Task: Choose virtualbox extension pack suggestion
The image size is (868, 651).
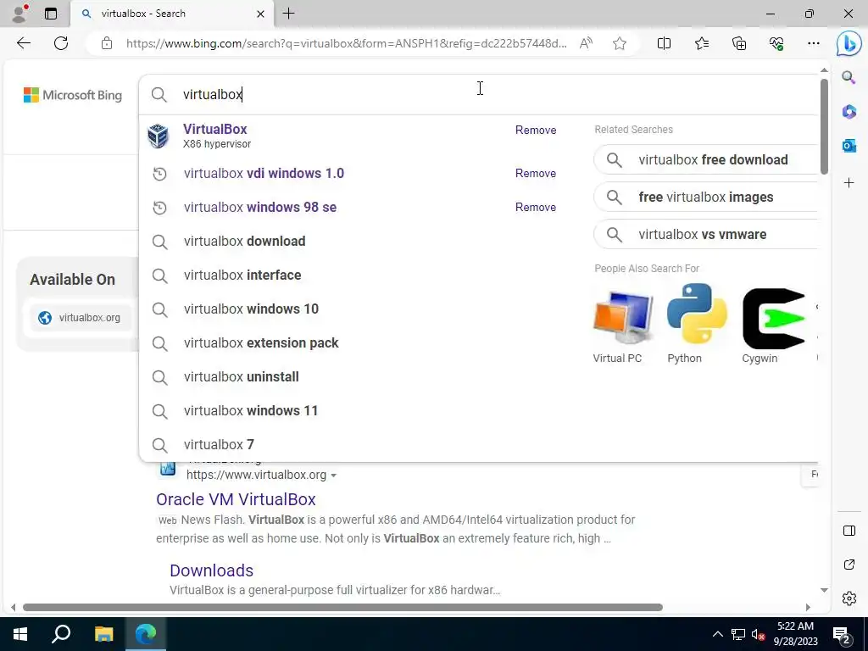Action: (x=261, y=343)
